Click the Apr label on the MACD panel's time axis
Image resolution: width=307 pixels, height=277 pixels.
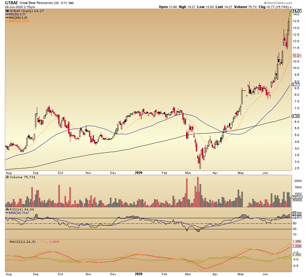[x=215, y=274]
